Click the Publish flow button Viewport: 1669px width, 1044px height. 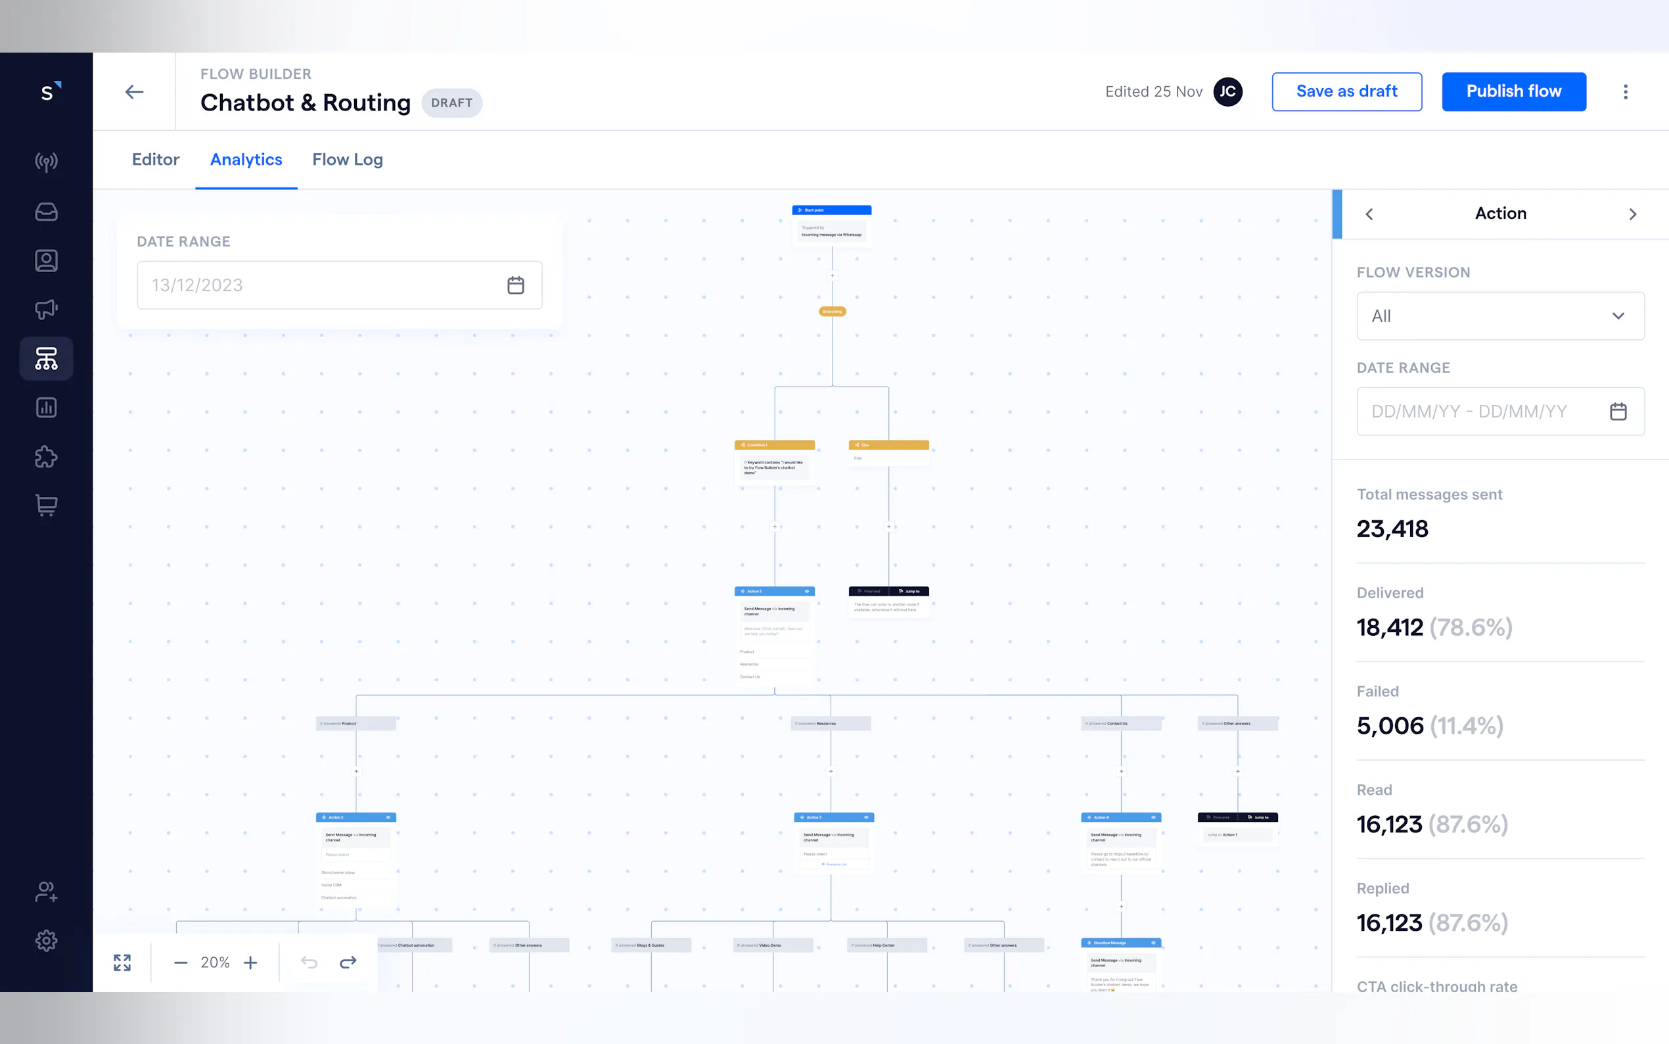click(x=1513, y=91)
